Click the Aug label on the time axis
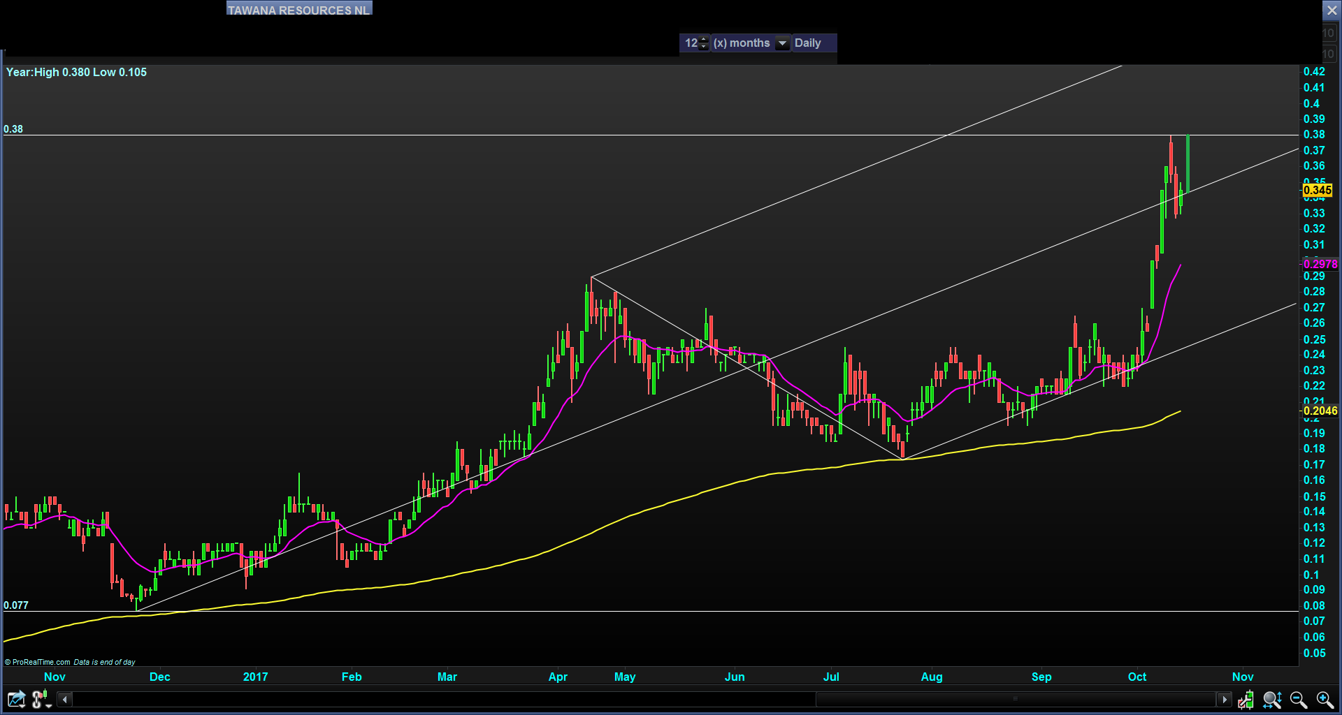 click(932, 677)
